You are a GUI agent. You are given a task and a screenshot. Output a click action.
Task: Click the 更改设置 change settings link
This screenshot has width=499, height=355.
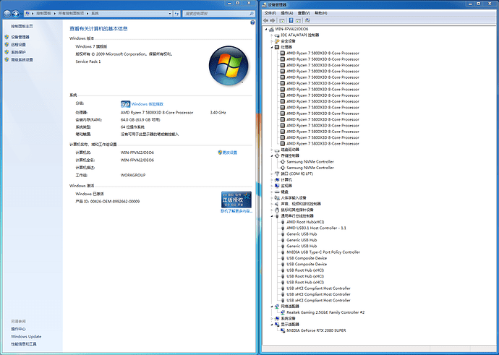pyautogui.click(x=230, y=153)
